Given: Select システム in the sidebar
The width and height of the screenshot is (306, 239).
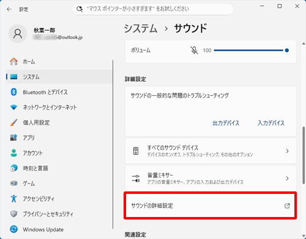Looking at the screenshot, I should coord(59,77).
